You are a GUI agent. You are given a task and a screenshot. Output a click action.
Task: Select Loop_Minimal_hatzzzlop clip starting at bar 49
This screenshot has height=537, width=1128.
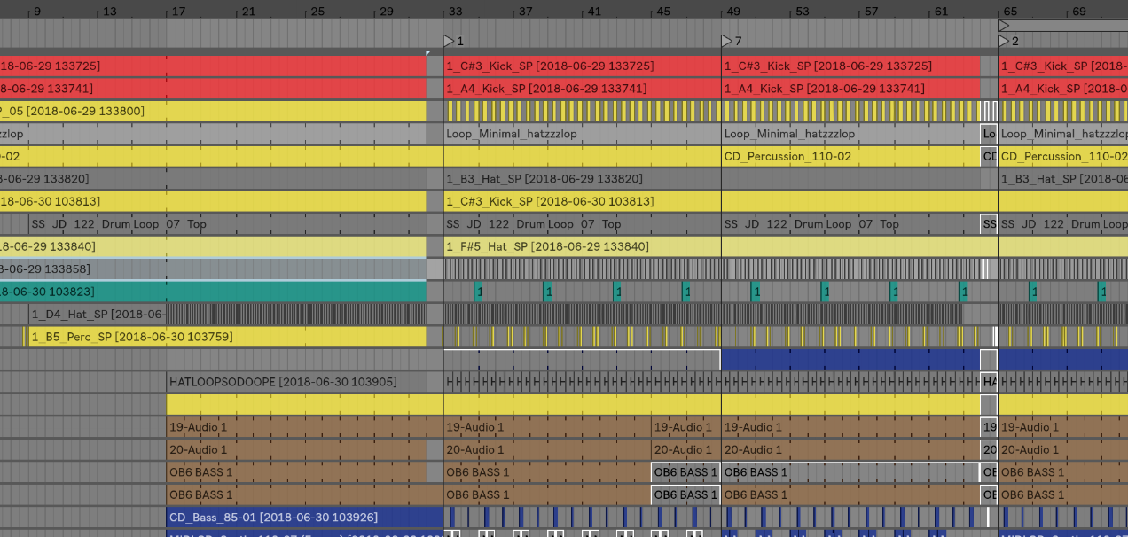tap(851, 134)
